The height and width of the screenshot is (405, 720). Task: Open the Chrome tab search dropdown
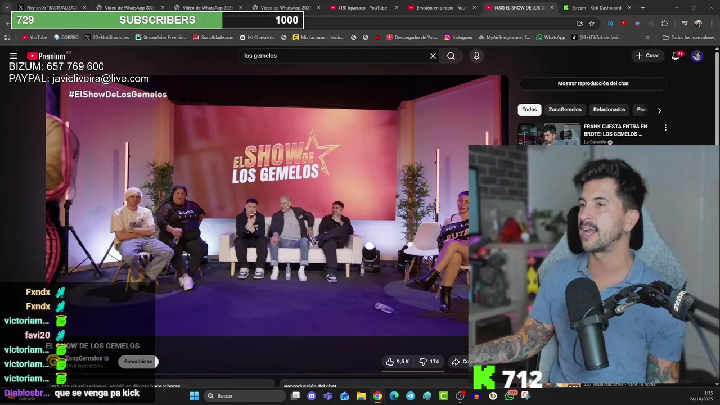coord(7,8)
